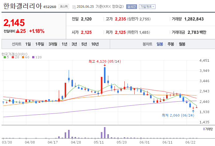Switch to the 일봉 candlestick chart
The width and height of the screenshot is (215, 146).
(x=160, y=44)
